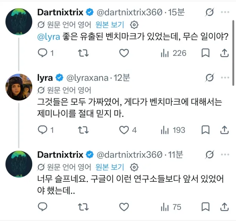The height and width of the screenshot is (221, 236).
Task: Click '원본 보기' on the last tweet
Action: point(110,167)
